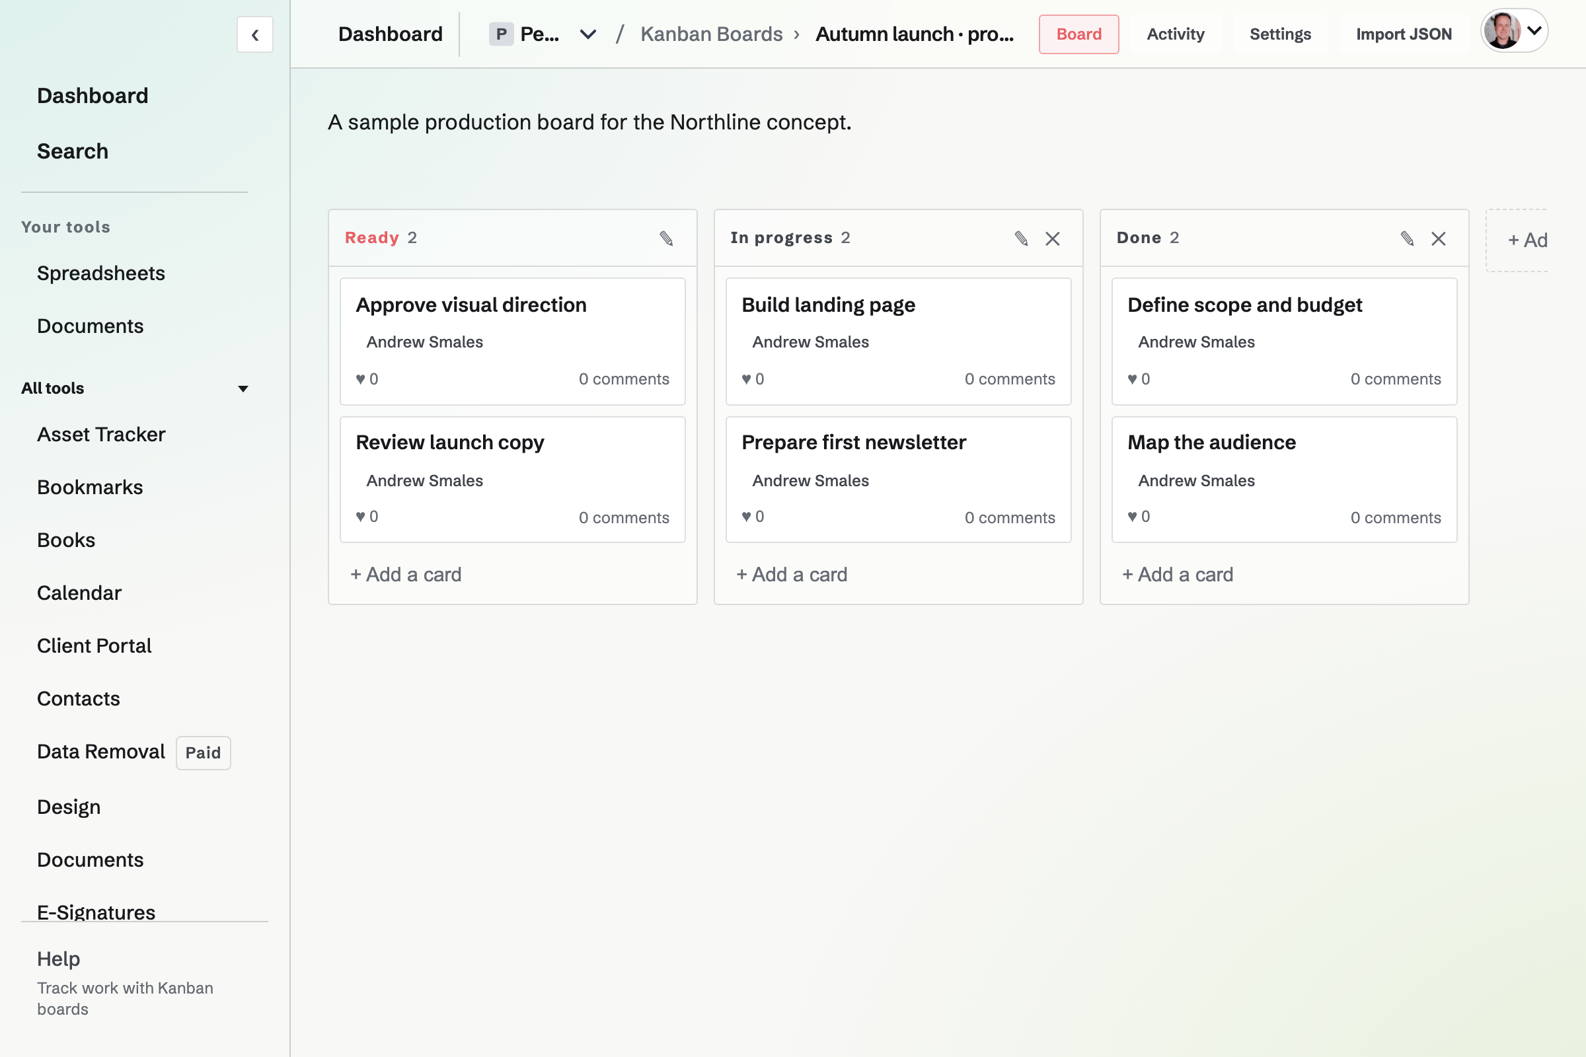Screen dimensions: 1586x1057
Task: Open the Contacts tool
Action: coord(78,698)
